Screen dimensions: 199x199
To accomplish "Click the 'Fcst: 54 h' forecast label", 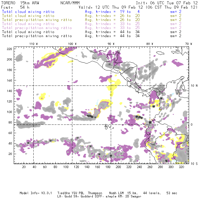I will tap(15, 7).
